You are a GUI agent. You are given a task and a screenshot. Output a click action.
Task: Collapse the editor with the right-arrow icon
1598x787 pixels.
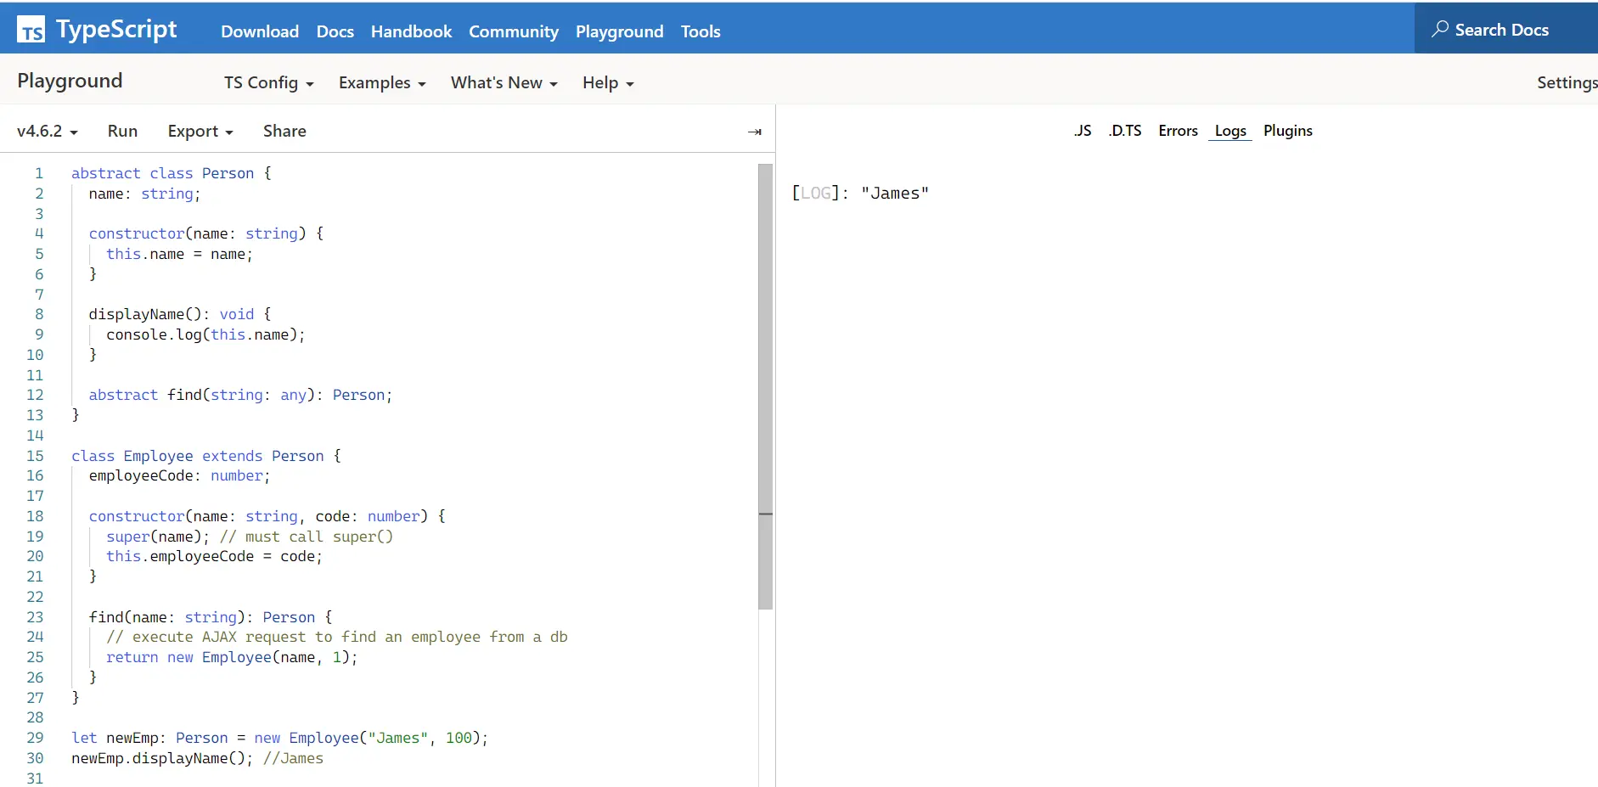(x=755, y=131)
